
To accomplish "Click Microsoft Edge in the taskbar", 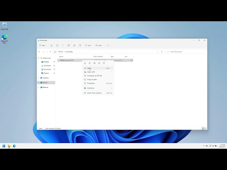I will click(14, 146).
